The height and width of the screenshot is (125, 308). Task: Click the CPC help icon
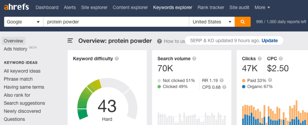(x=281, y=59)
